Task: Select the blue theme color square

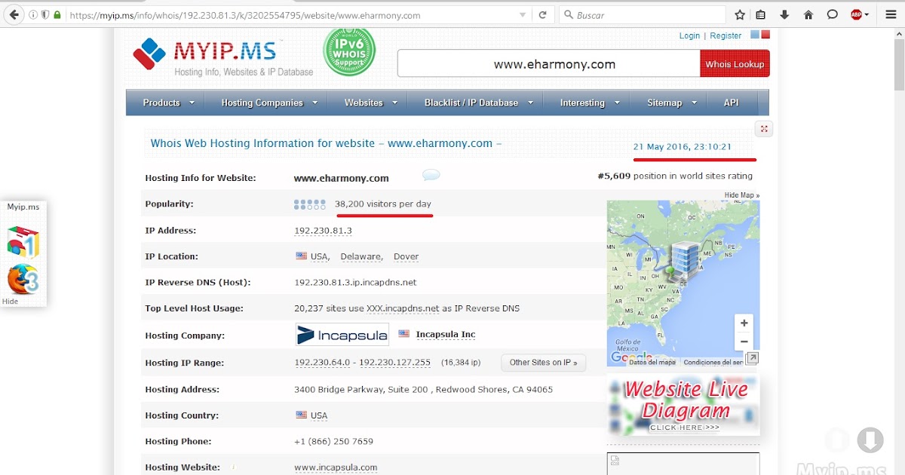Action: [x=756, y=35]
